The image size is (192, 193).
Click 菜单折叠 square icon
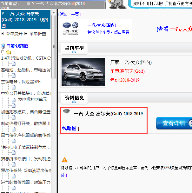[x=26, y=33]
